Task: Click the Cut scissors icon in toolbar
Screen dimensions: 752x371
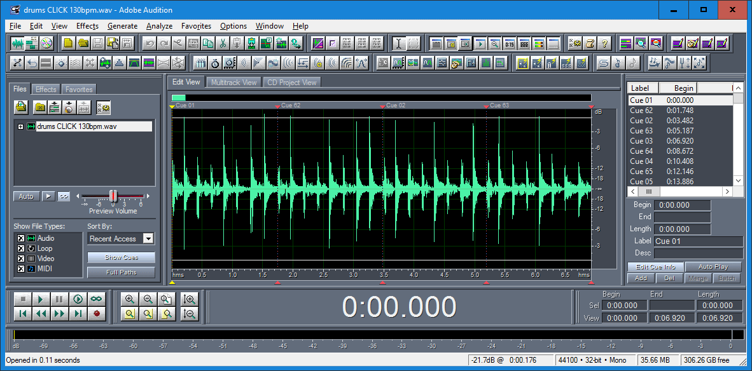Action: point(223,44)
